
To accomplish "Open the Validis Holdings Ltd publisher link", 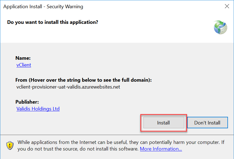I will click(38, 109).
